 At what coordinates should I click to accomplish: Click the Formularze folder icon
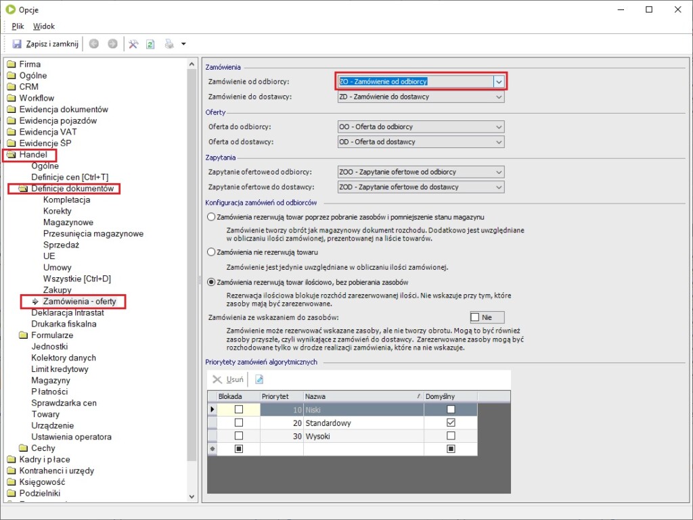(24, 335)
